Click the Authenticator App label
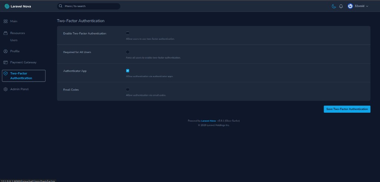Image resolution: width=380 pixels, height=182 pixels. click(x=75, y=71)
